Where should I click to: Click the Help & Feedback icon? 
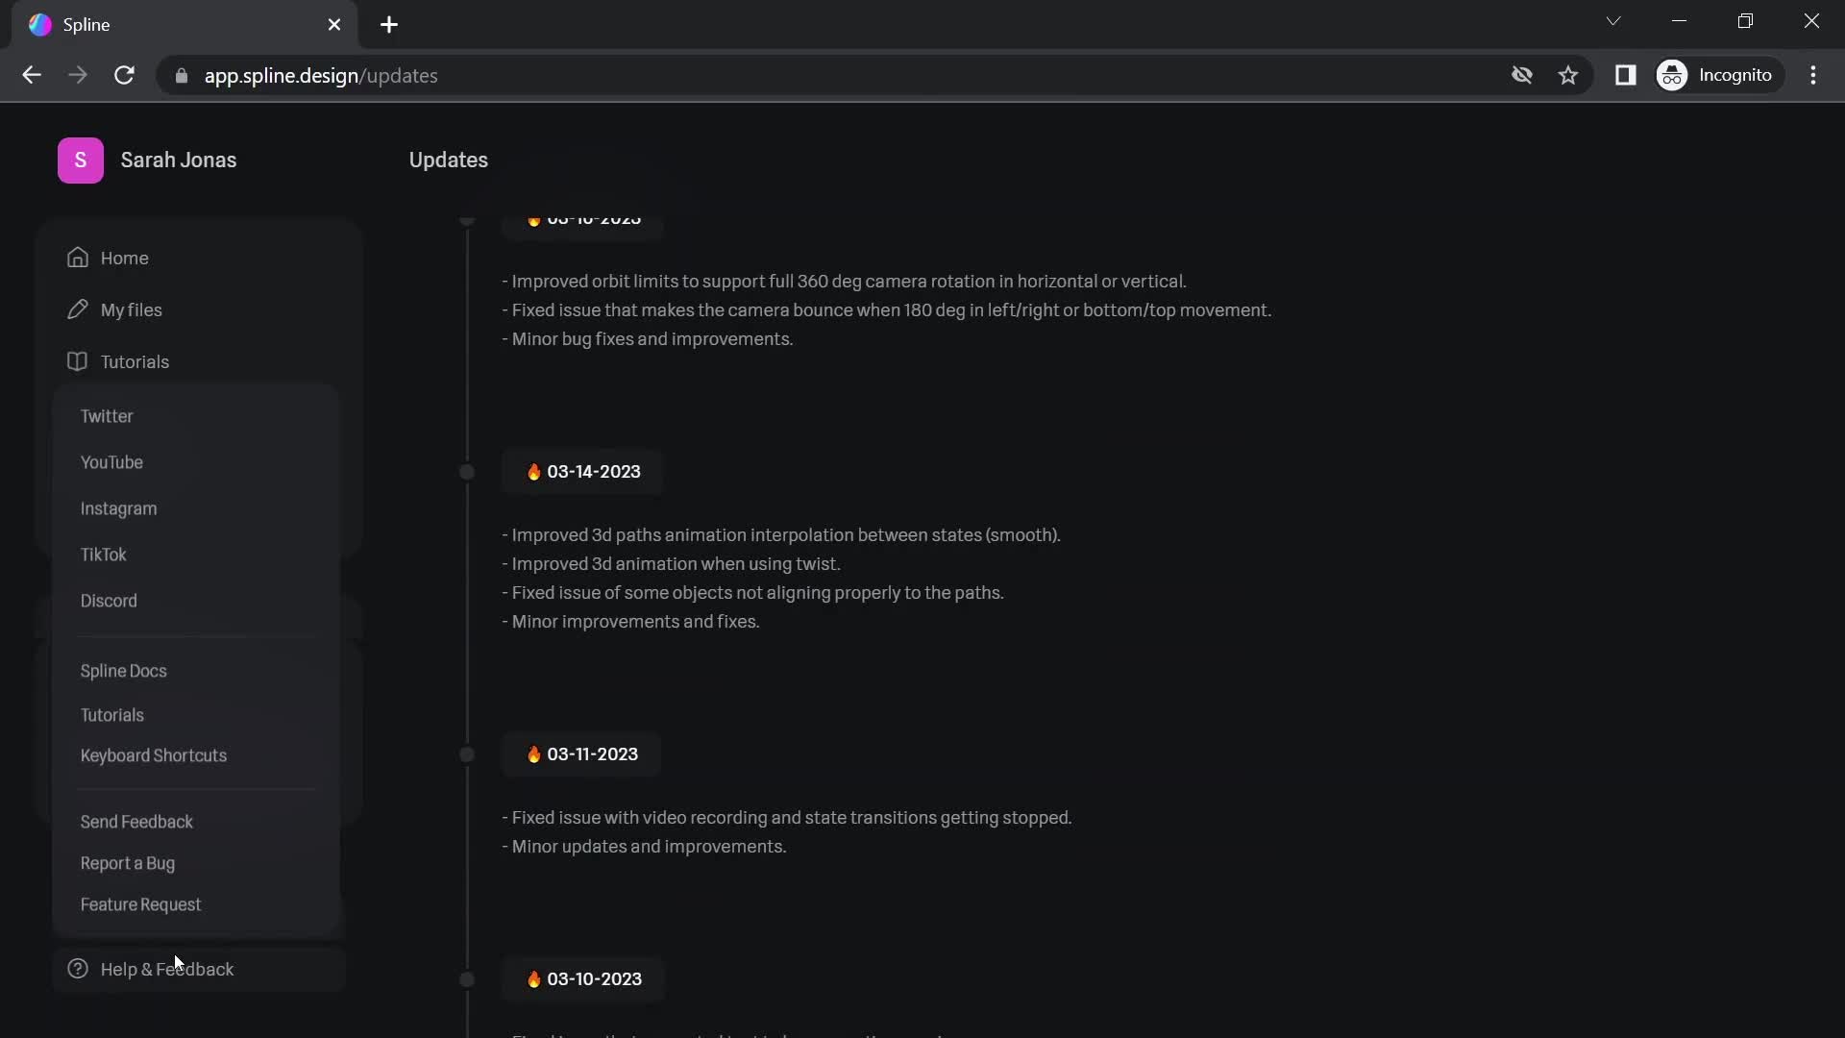76,970
